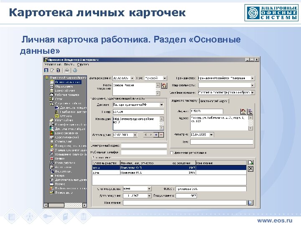Click the copy-address icon next to house

(250, 111)
